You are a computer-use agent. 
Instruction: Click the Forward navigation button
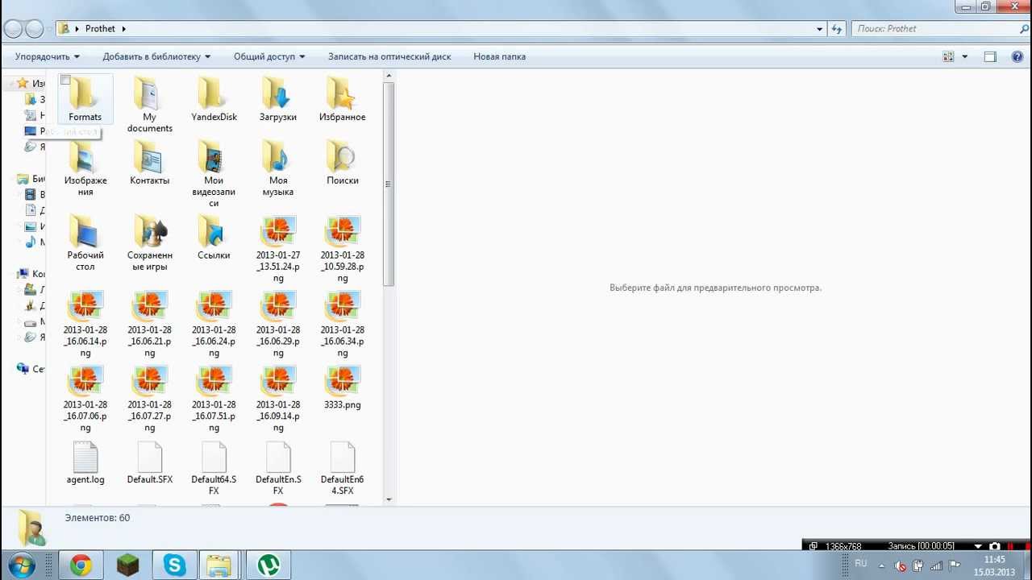coord(34,29)
